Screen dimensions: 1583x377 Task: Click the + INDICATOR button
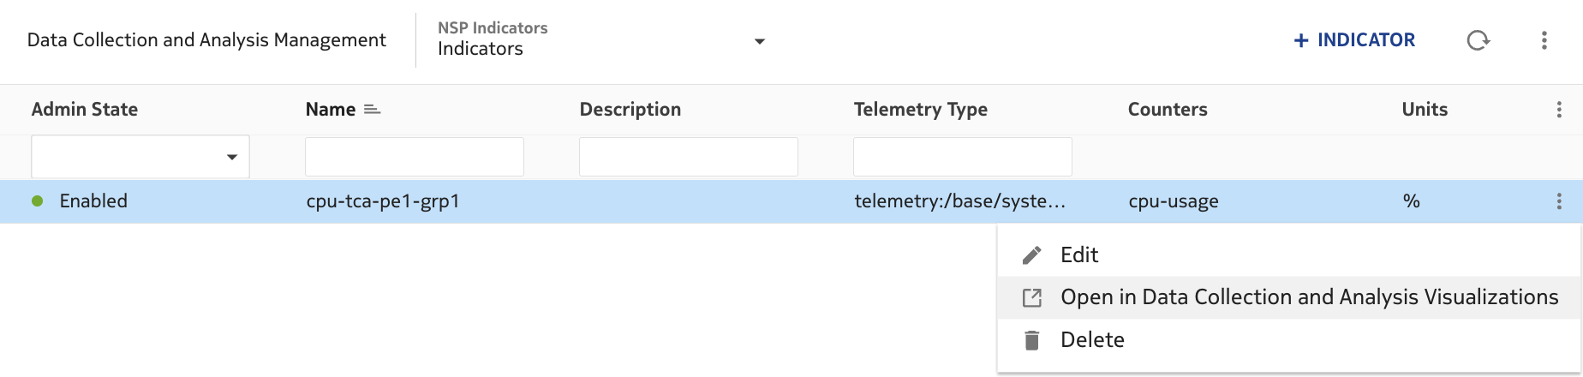[1354, 40]
